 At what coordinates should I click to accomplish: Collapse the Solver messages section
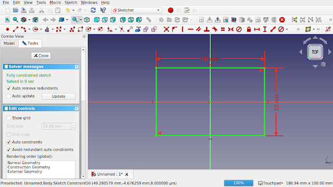[76, 67]
